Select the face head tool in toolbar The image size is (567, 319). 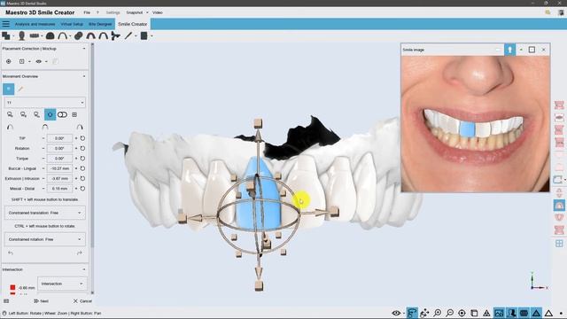(x=21, y=35)
